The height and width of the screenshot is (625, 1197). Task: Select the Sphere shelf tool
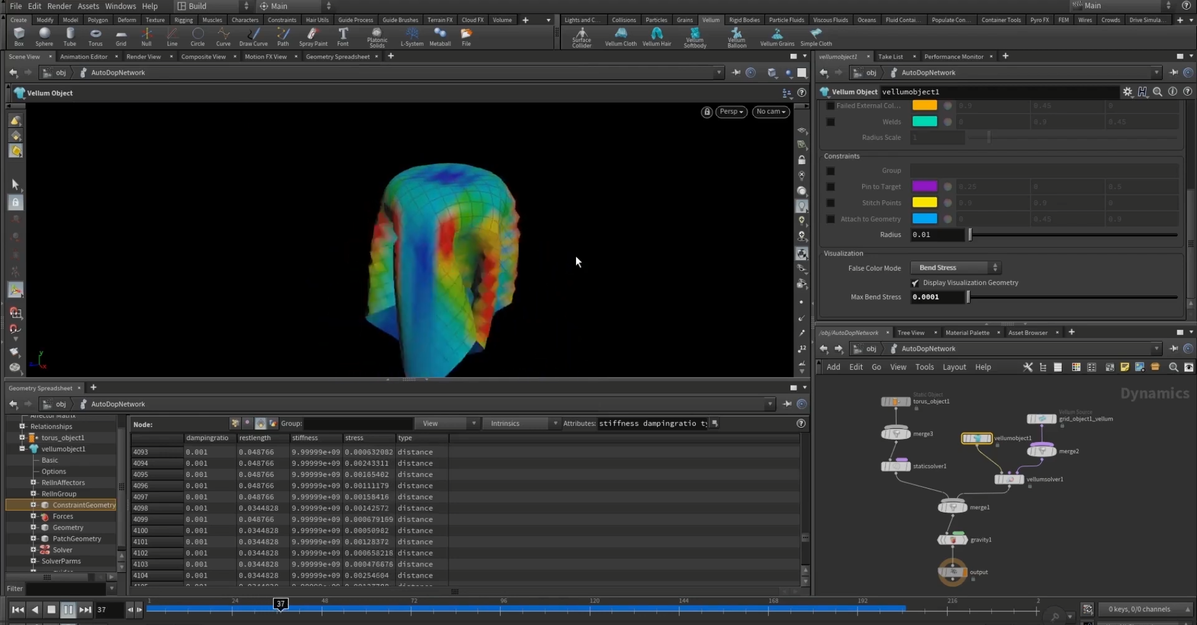pyautogui.click(x=44, y=36)
